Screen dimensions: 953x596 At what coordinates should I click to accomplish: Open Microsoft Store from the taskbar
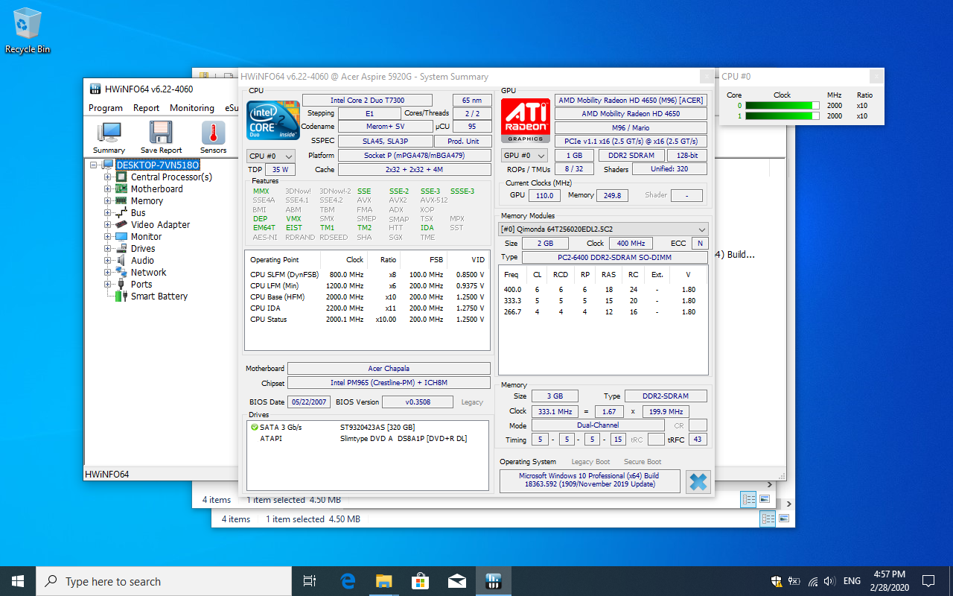point(420,581)
